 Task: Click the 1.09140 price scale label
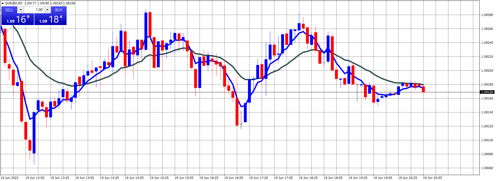(487, 112)
